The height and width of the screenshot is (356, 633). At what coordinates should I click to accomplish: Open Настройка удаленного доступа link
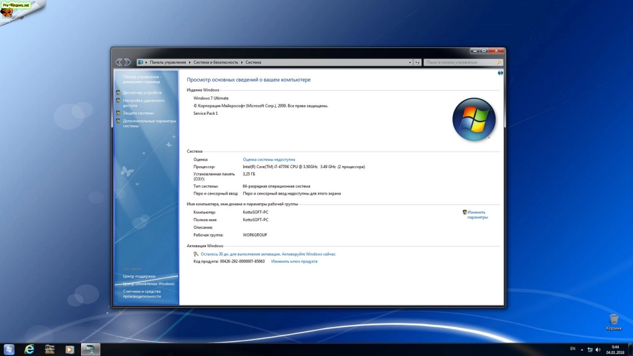(143, 103)
